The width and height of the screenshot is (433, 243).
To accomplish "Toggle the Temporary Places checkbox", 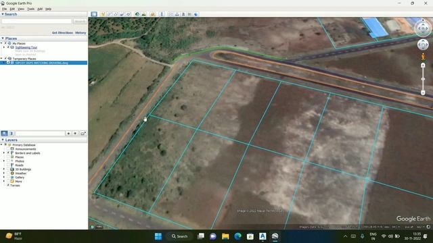I will point(5,59).
